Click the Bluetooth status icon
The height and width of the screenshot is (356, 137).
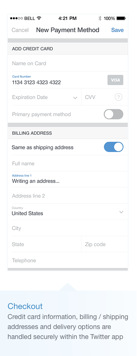(x=100, y=19)
